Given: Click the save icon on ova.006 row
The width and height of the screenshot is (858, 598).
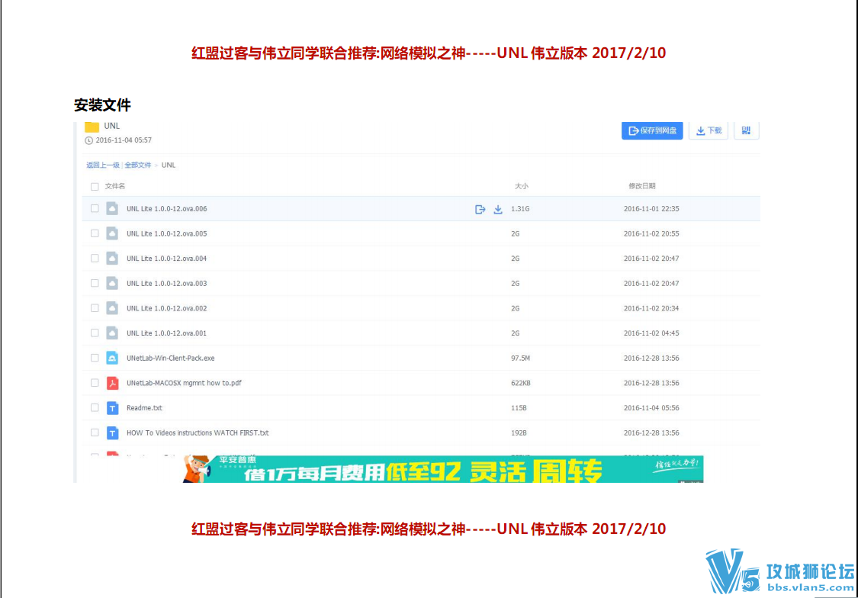Looking at the screenshot, I should tap(480, 209).
